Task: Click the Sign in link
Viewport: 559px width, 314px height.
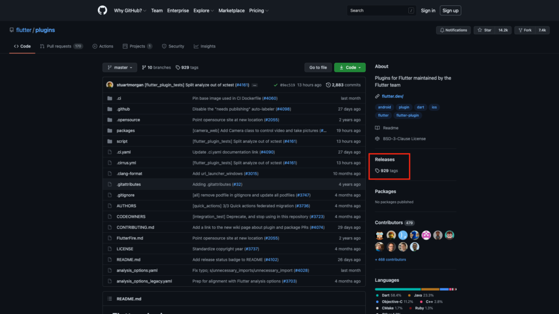Action: tap(428, 11)
